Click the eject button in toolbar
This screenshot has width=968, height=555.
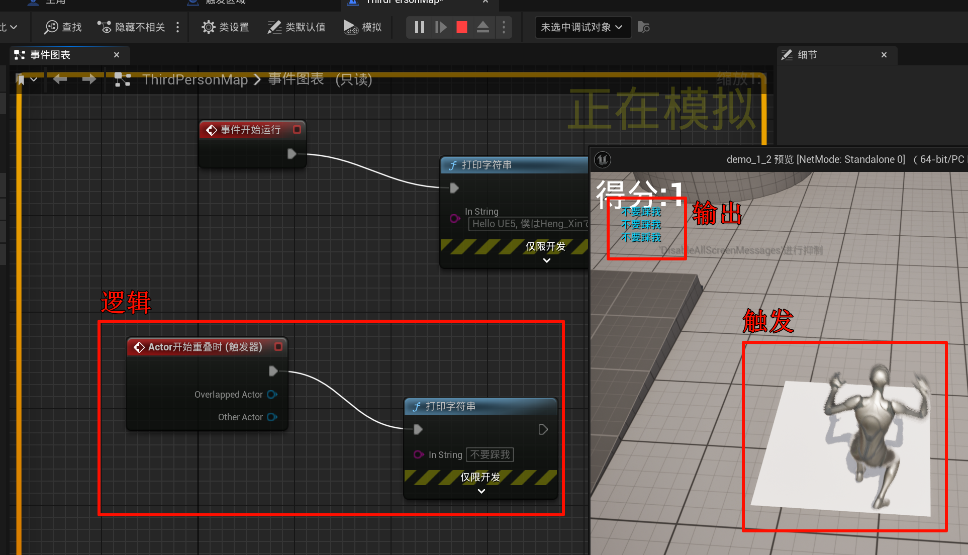click(x=482, y=27)
